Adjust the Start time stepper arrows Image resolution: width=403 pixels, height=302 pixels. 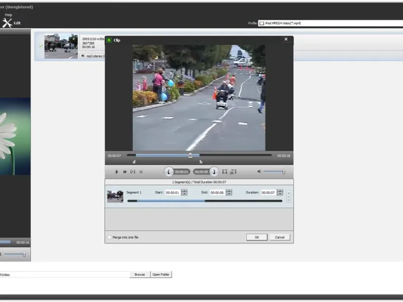(x=184, y=192)
